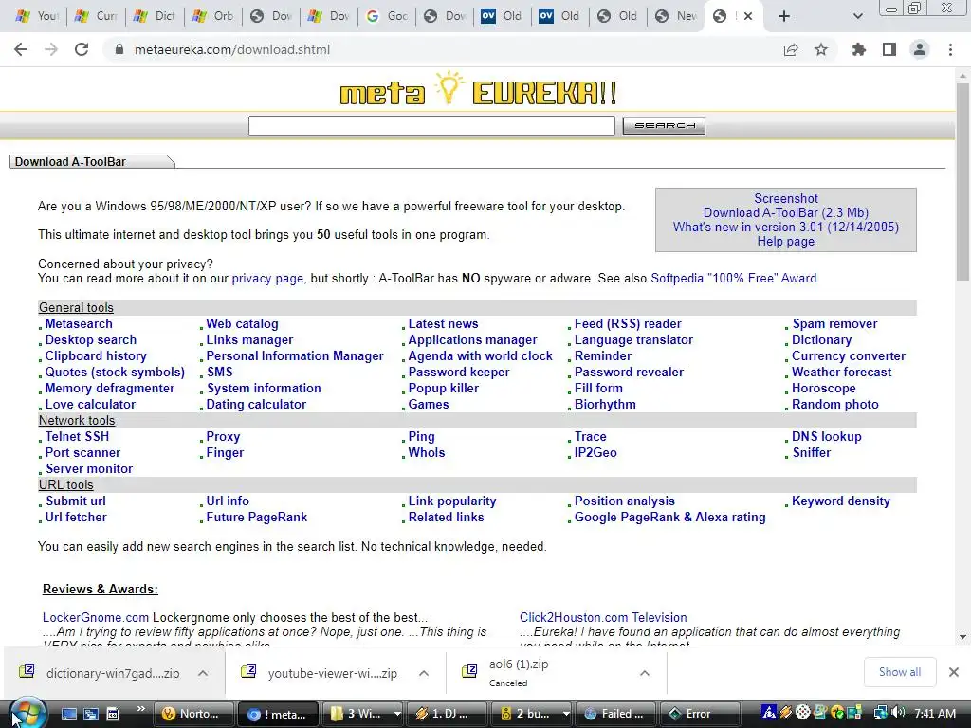This screenshot has width=971, height=728.
Task: Open the LockerGnome.com link
Action: (x=96, y=618)
